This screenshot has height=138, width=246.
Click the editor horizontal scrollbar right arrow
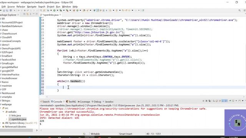(x=244, y=97)
